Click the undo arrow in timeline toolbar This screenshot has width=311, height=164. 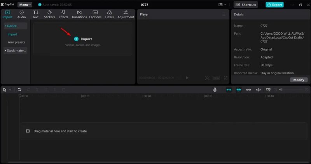19,90
